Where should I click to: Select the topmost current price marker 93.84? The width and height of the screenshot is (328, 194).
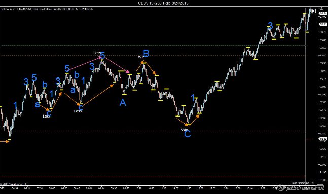[323, 13]
